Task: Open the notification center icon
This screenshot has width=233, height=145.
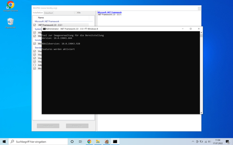Action: [x=227, y=142]
